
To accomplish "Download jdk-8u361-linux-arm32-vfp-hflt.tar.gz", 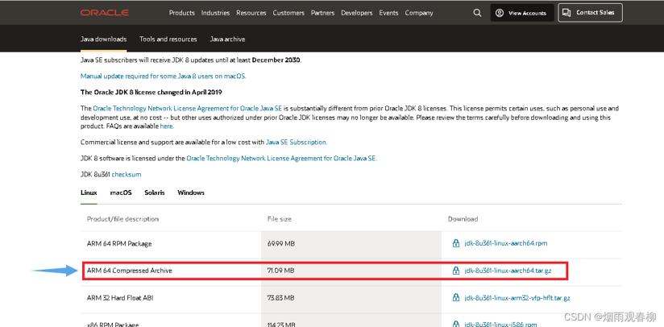I will (517, 298).
